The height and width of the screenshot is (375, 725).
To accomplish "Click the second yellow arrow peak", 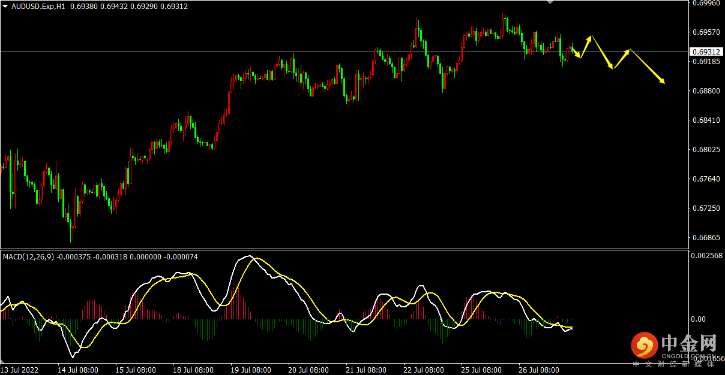I will 629,50.
